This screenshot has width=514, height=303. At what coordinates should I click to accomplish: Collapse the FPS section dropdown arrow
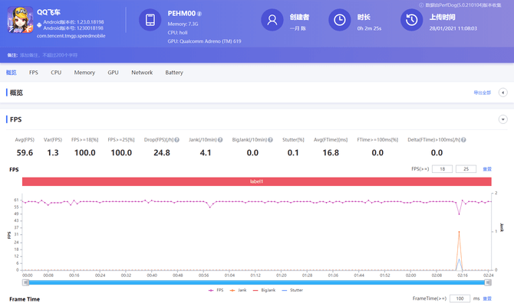click(502, 119)
